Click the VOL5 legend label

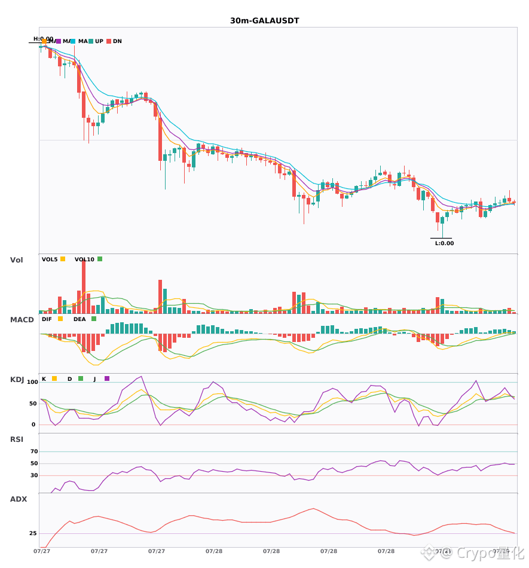[50, 259]
